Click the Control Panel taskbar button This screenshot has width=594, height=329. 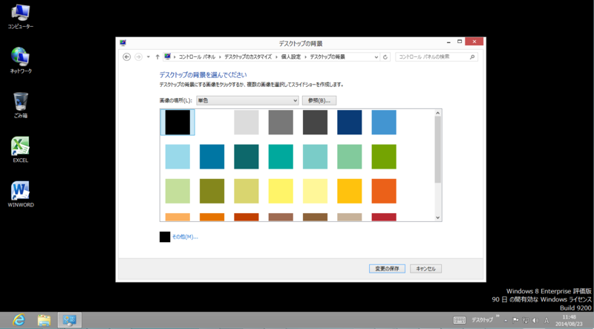[70, 320]
